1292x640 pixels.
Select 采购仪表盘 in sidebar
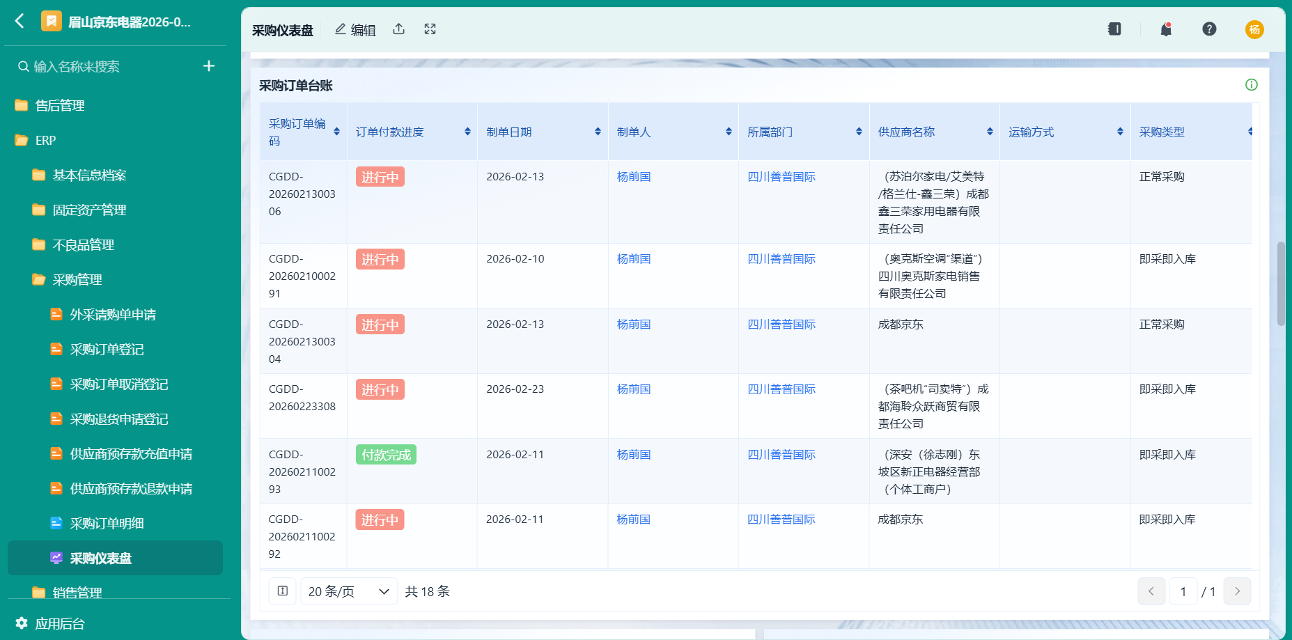(115, 558)
